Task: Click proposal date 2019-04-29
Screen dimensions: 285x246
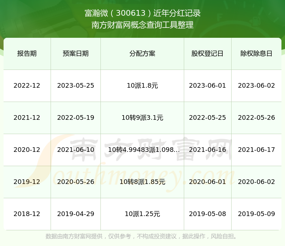Action: (76, 214)
